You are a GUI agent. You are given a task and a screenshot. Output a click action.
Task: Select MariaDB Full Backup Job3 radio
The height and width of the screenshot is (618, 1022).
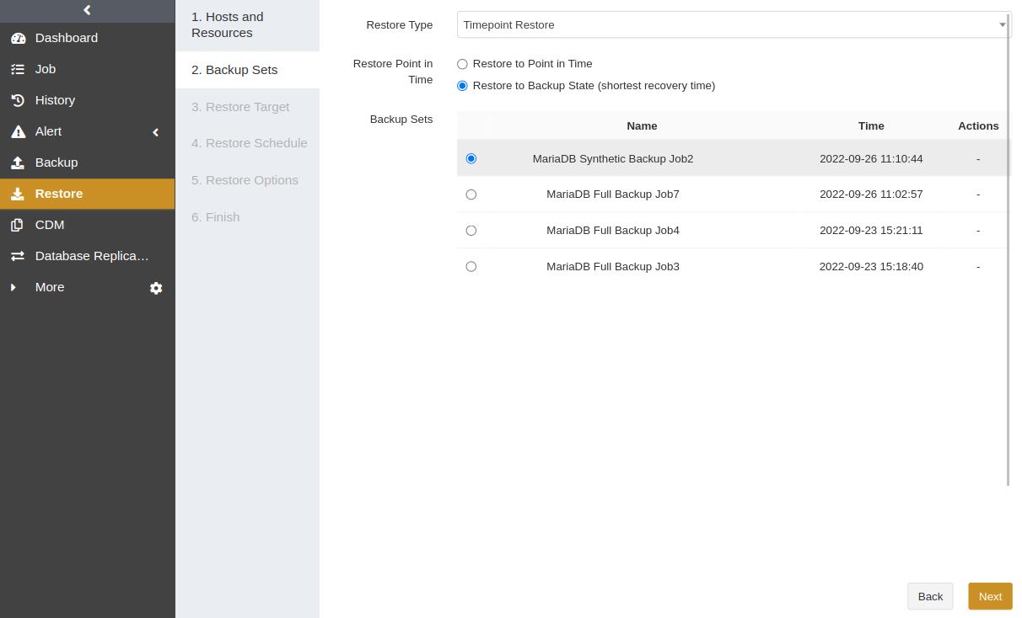click(471, 267)
